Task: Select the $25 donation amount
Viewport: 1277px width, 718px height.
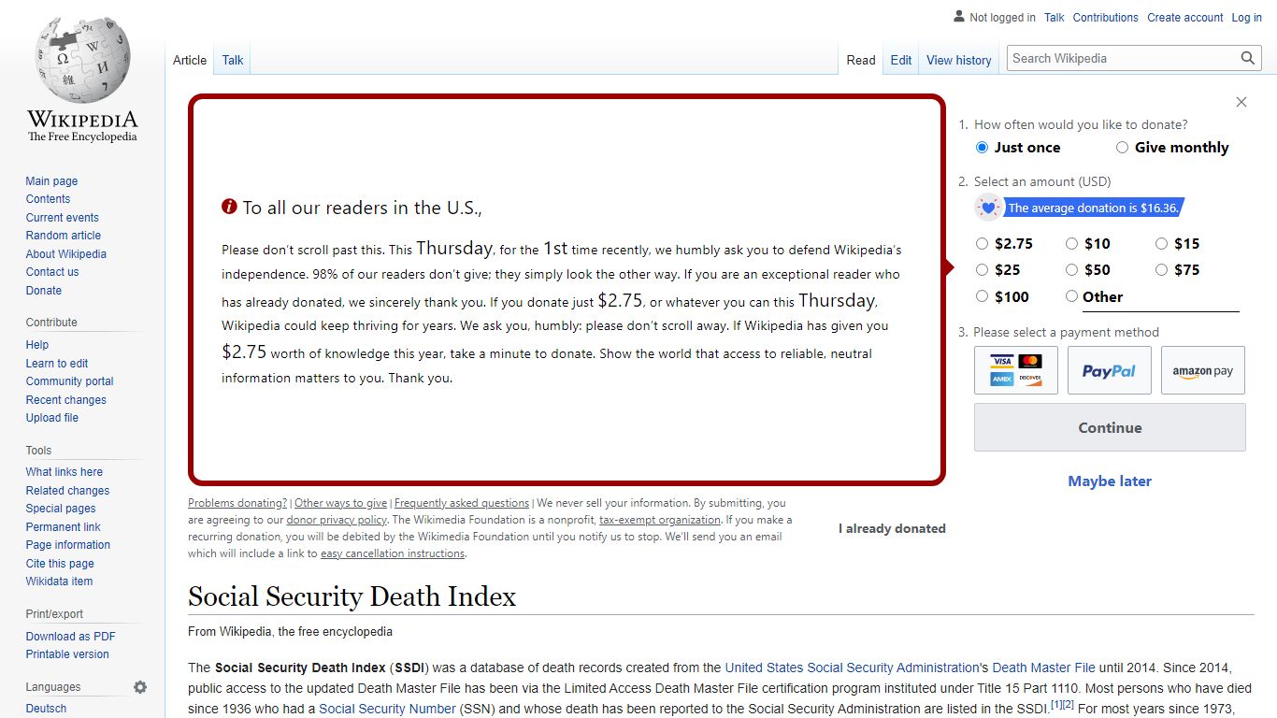Action: pyautogui.click(x=982, y=270)
